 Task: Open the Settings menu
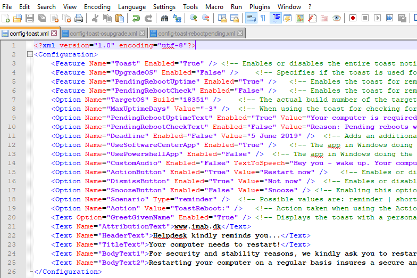coord(164,6)
